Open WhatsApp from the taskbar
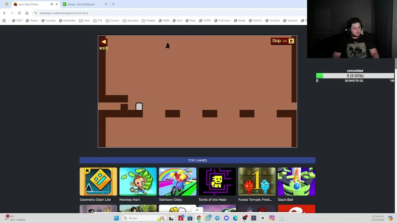Screen dimensions: 397x223 pos(208,218)
